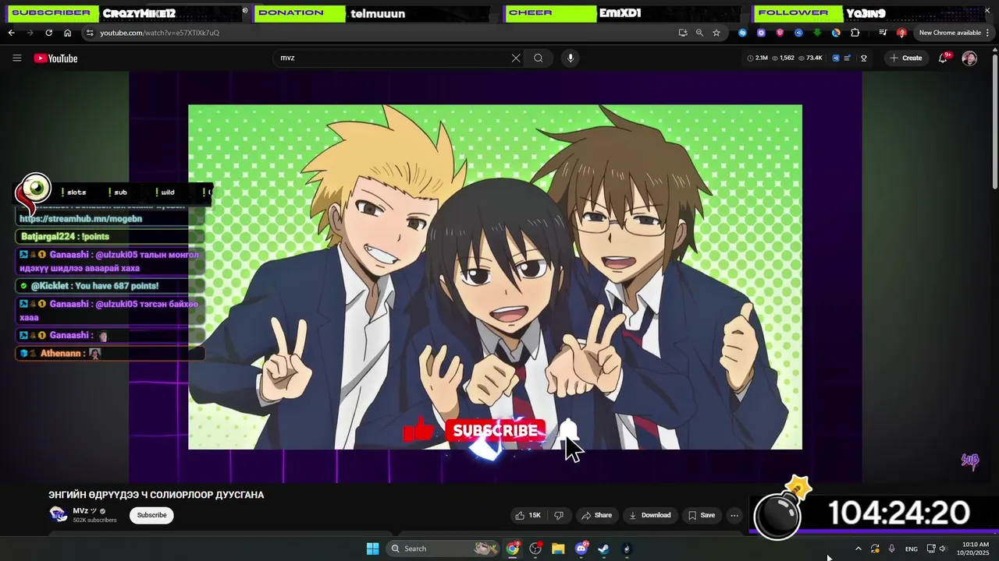Open the YouTube hamburger guide menu
This screenshot has width=999, height=561.
[16, 58]
